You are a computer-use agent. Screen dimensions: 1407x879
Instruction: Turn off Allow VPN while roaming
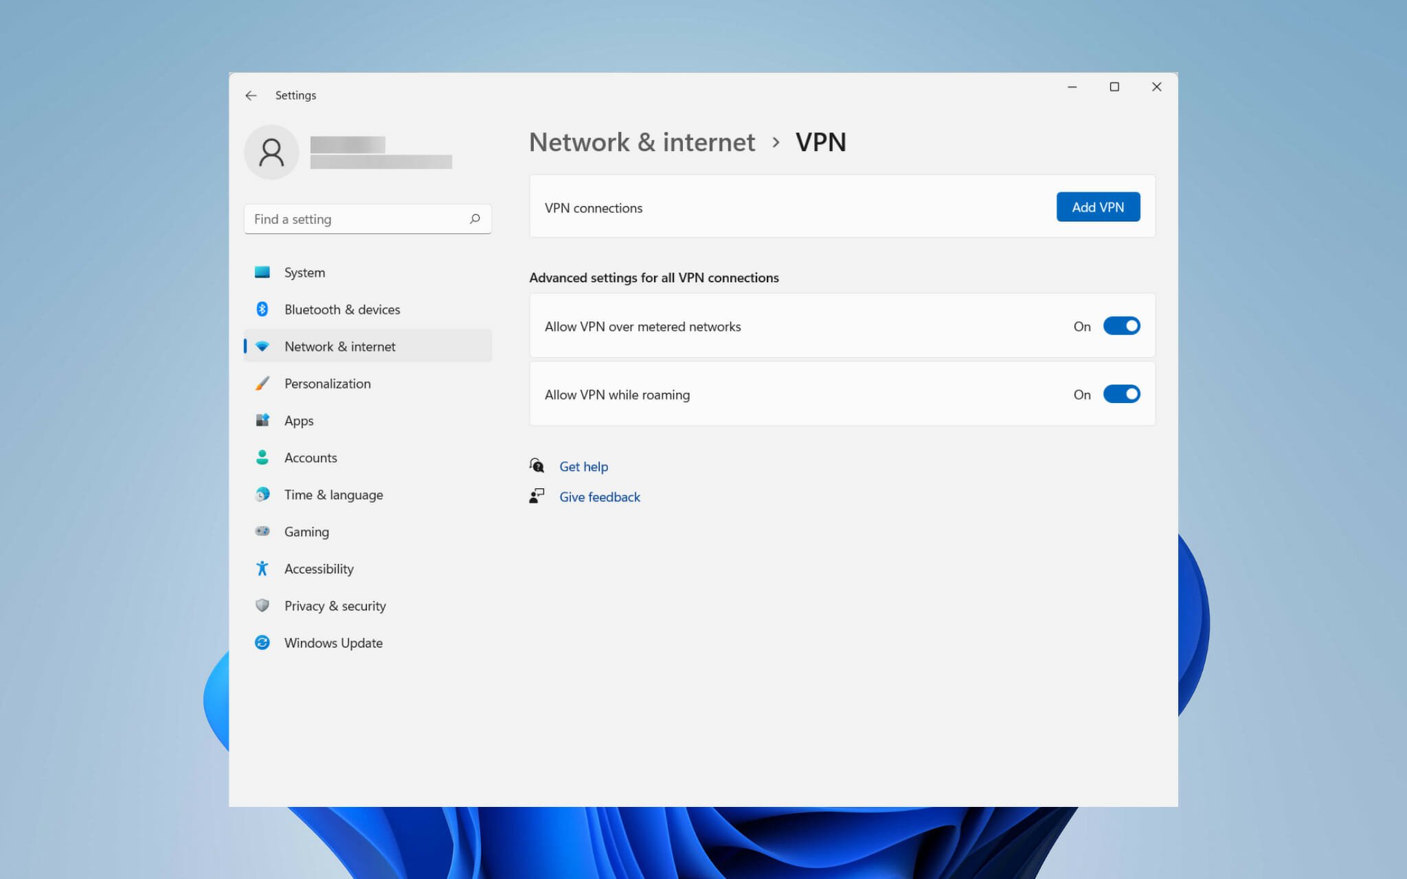1121,394
